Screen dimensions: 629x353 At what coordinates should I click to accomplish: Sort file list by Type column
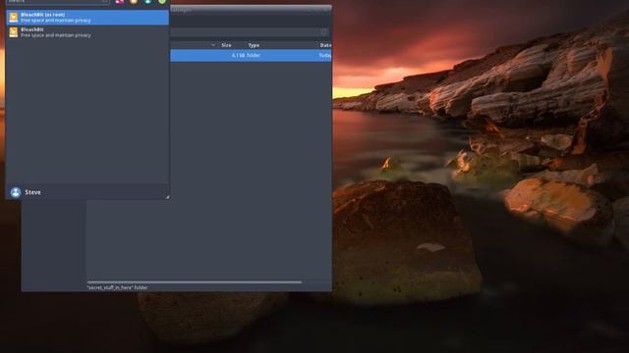[254, 45]
